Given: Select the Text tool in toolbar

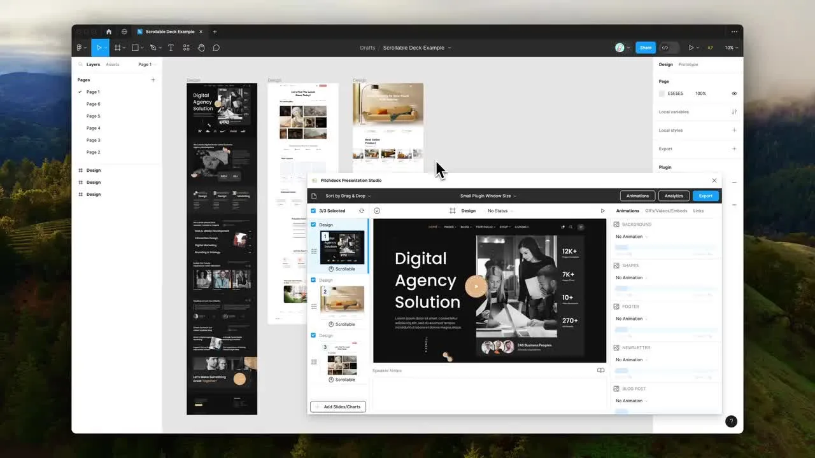Looking at the screenshot, I should 171,48.
